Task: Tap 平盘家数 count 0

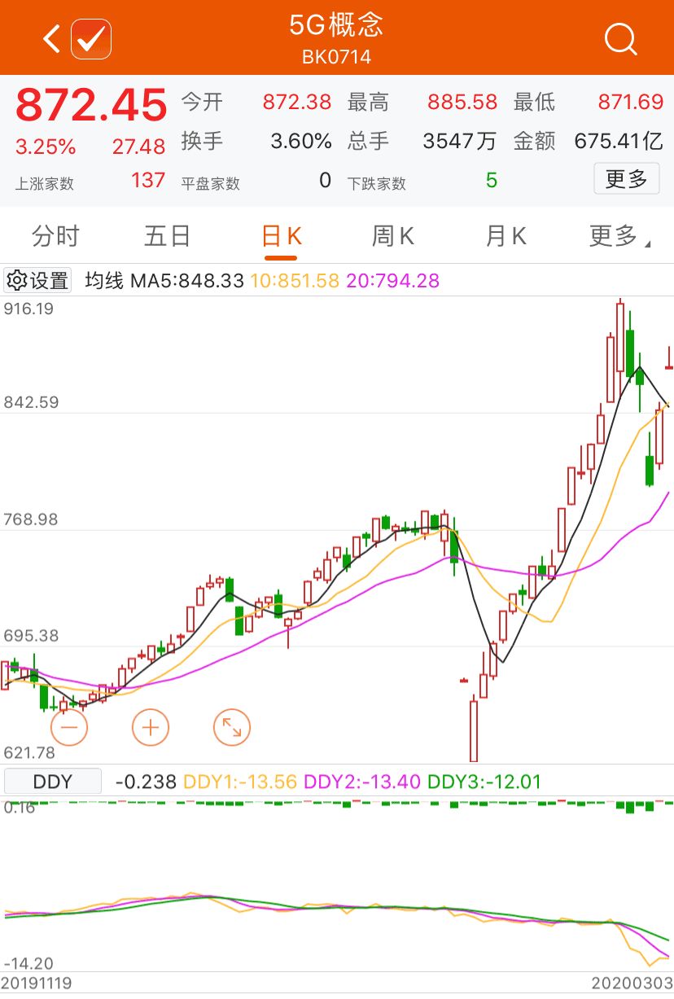Action: click(326, 180)
